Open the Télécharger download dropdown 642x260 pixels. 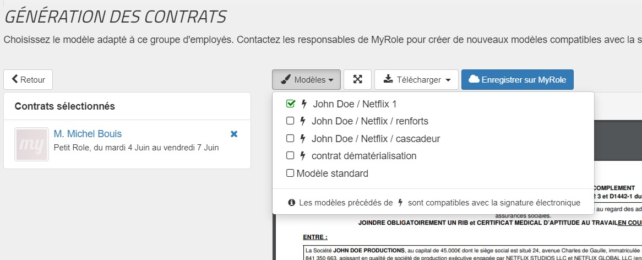(x=416, y=79)
